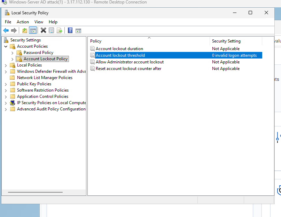Minimize the Local Security Policy window
This screenshot has width=281, height=217.
235,13
